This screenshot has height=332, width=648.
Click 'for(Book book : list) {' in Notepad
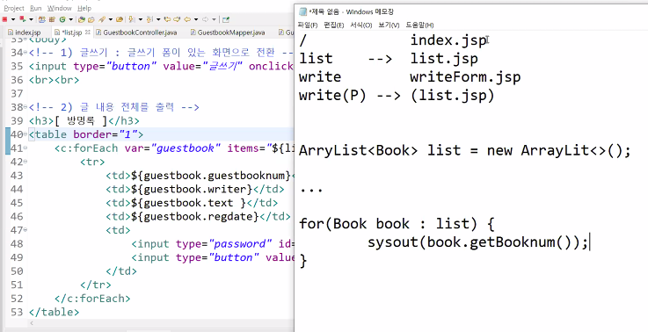tap(397, 224)
